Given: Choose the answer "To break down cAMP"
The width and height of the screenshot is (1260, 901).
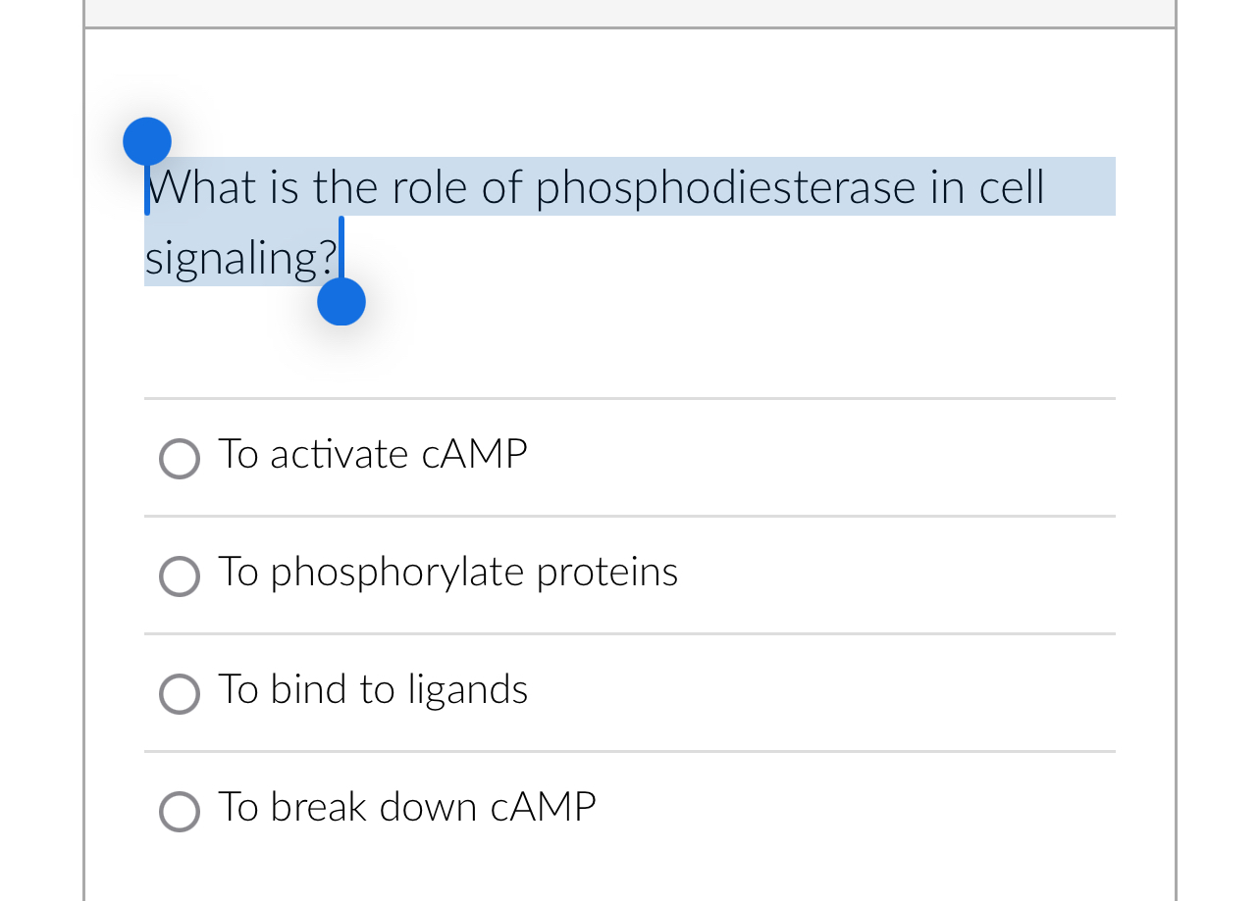Looking at the screenshot, I should tap(406, 809).
